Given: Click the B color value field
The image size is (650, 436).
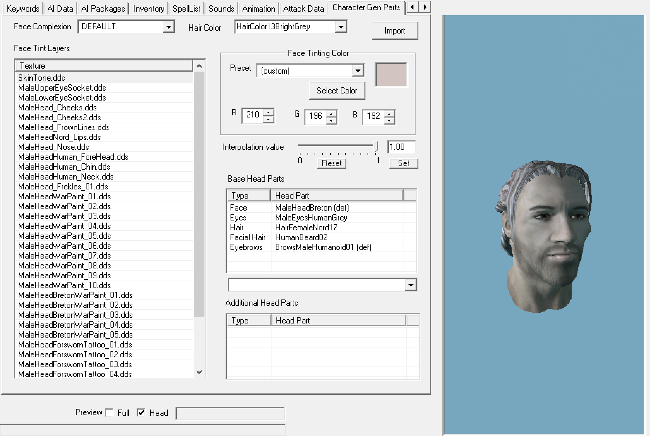Looking at the screenshot, I should tap(374, 117).
